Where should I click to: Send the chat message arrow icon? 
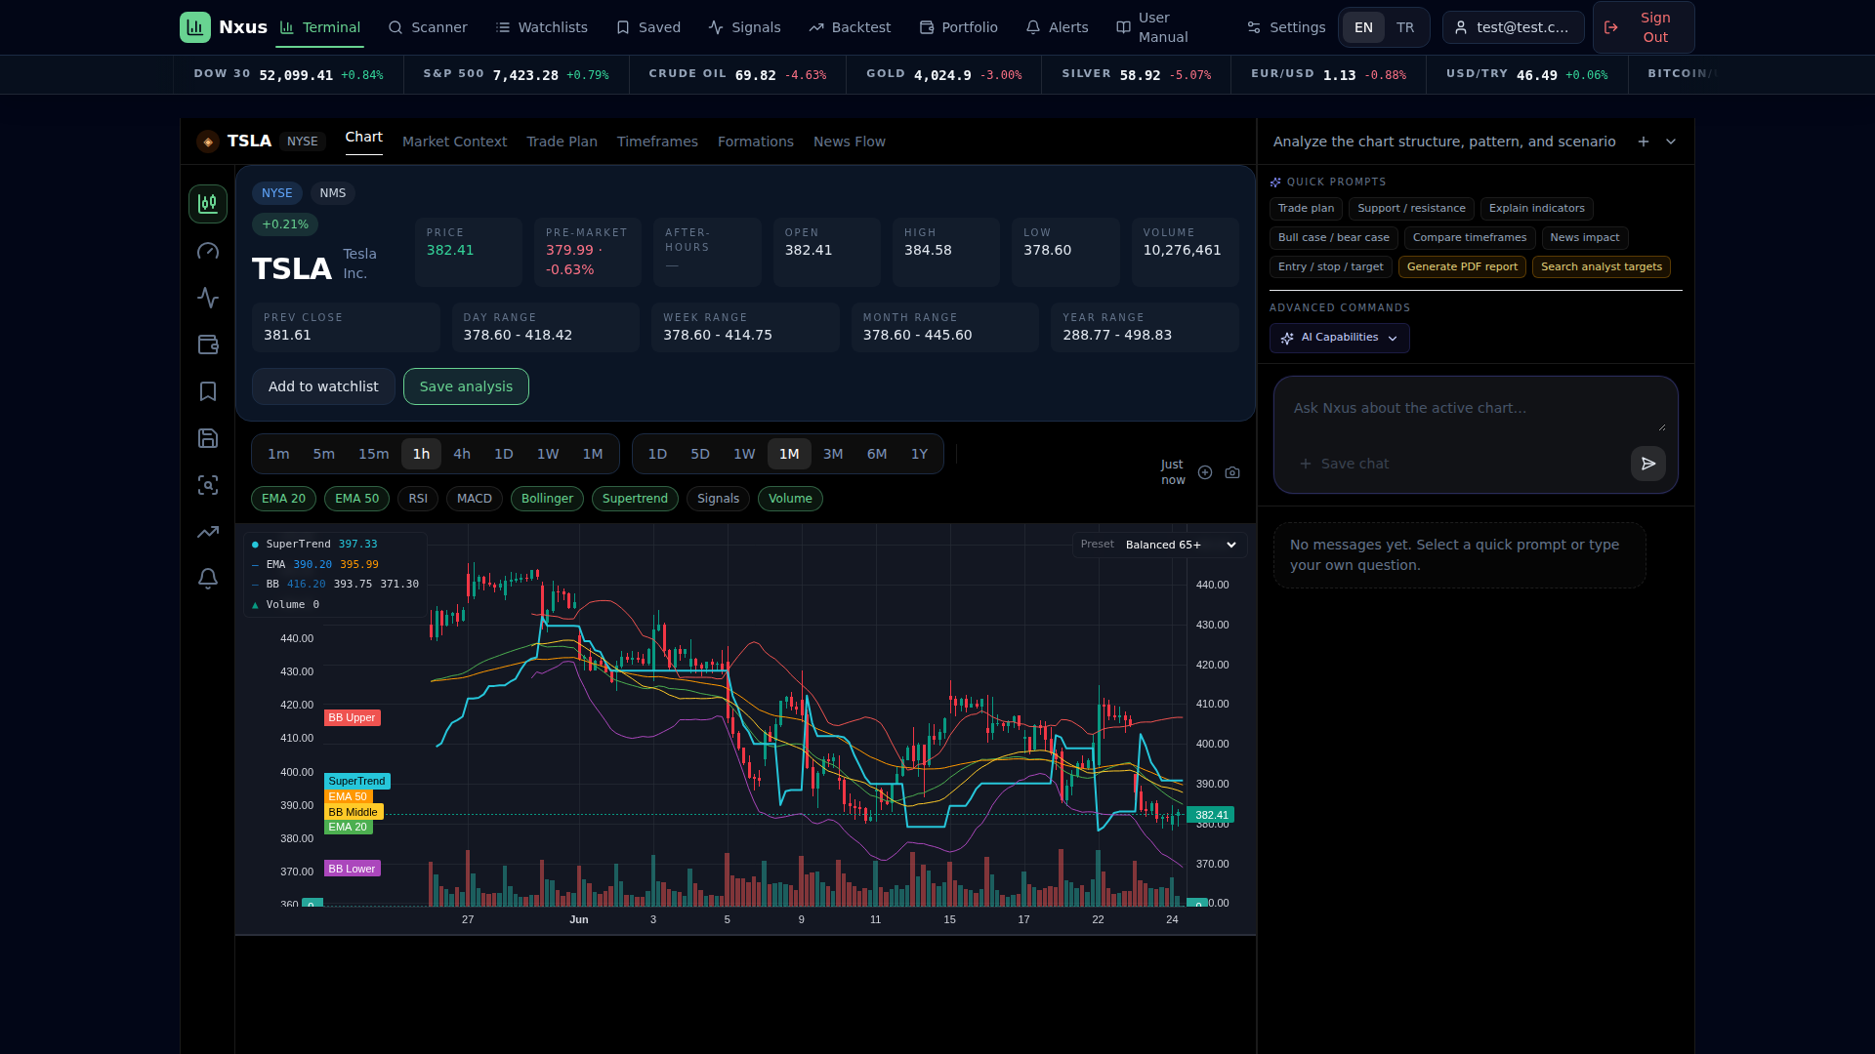click(x=1648, y=464)
